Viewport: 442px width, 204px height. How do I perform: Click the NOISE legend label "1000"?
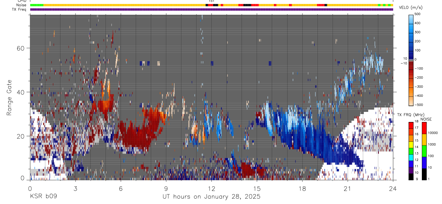click(432, 145)
